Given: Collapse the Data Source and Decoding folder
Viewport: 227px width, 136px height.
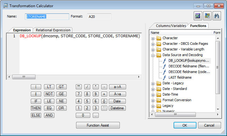Looking at the screenshot, I should click(x=153, y=55).
